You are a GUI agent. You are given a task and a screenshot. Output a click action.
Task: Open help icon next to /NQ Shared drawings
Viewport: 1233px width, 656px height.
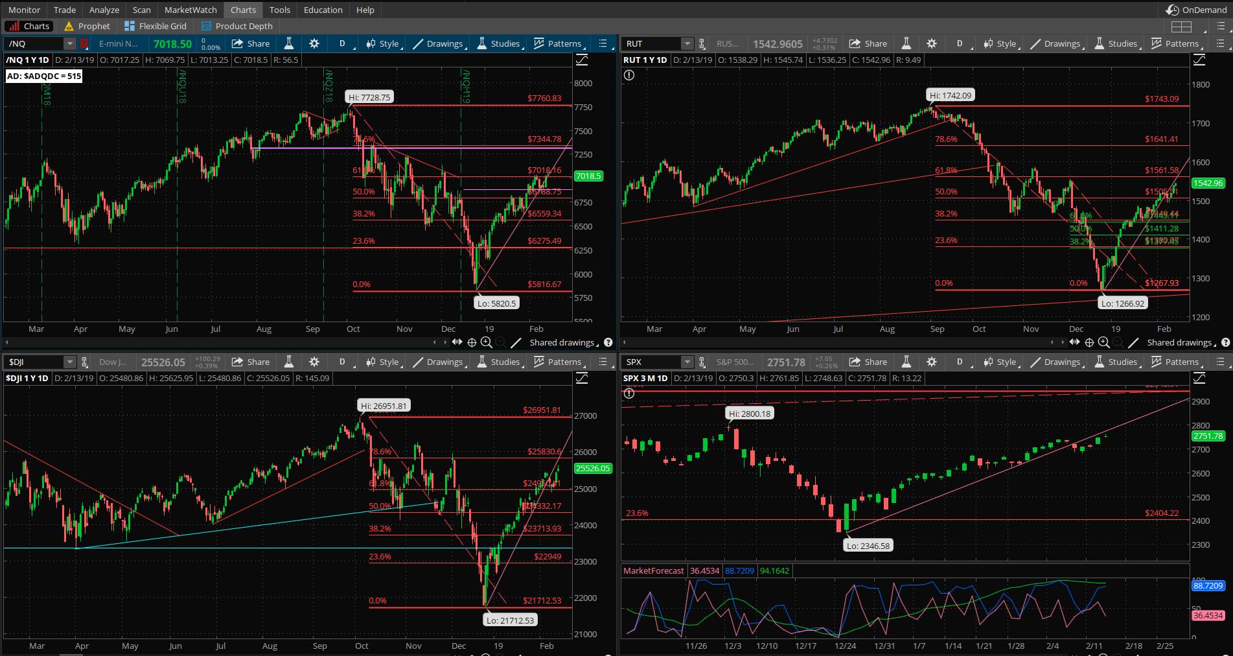(608, 342)
